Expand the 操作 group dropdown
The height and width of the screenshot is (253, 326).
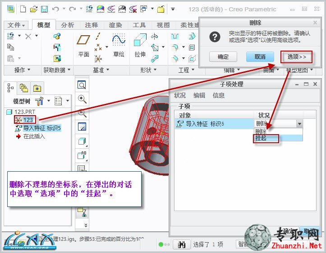coord(23,70)
